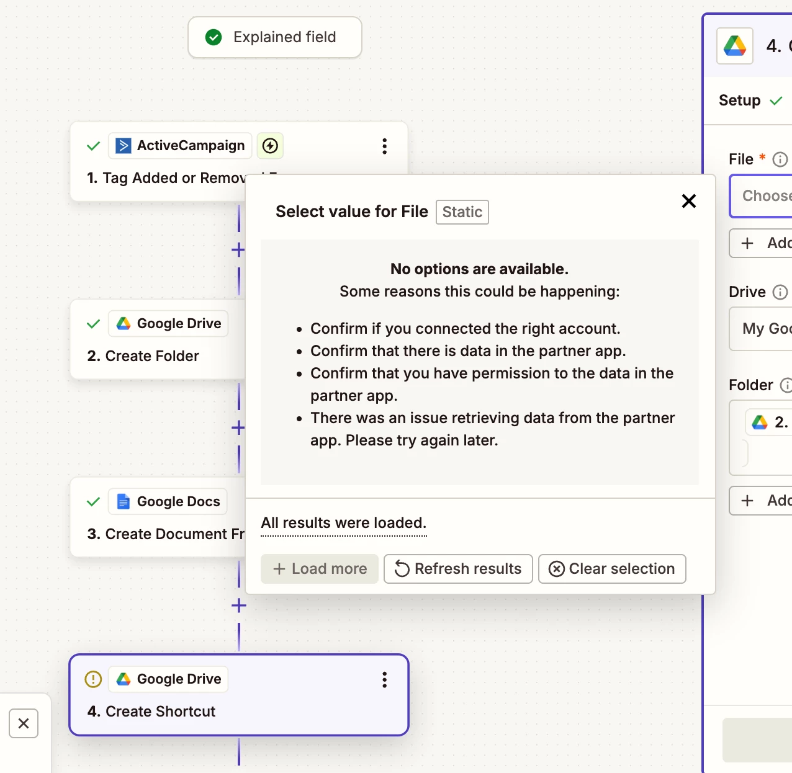Viewport: 792px width, 773px height.
Task: Select the '3. Create Document Fr' step text
Action: (x=166, y=534)
